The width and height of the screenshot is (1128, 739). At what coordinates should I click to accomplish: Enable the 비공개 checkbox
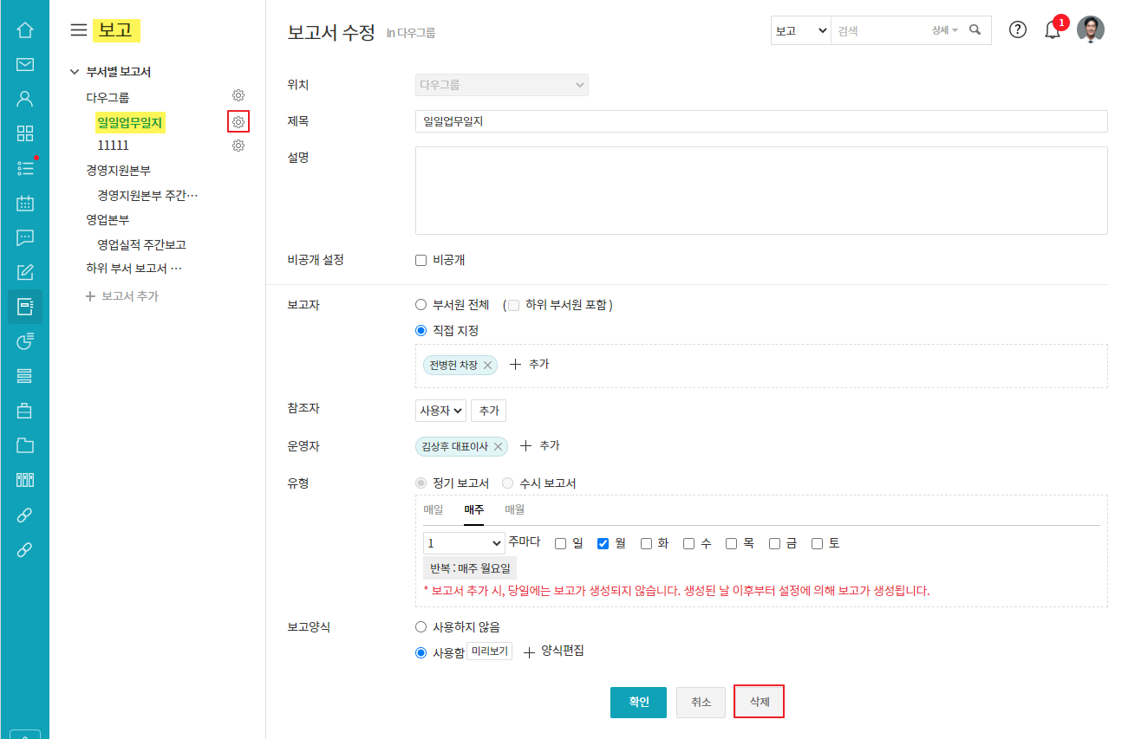pyautogui.click(x=421, y=260)
